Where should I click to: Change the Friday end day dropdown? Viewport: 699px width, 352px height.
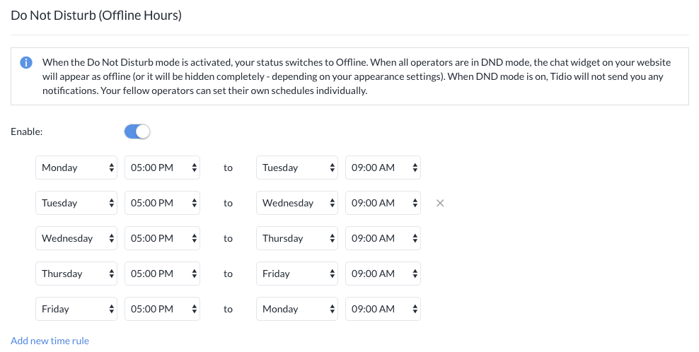(x=297, y=274)
